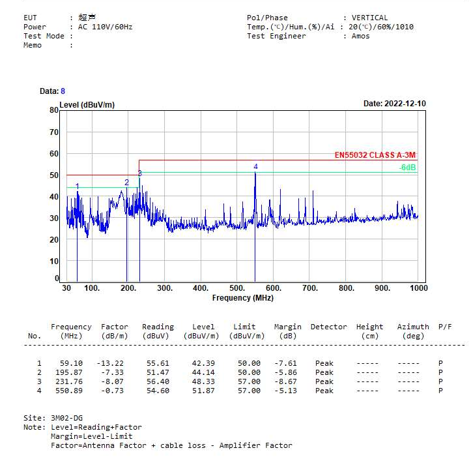Select peak marker 4 near 550 MHz
Image resolution: width=471 pixels, height=461 pixels.
coord(255,167)
